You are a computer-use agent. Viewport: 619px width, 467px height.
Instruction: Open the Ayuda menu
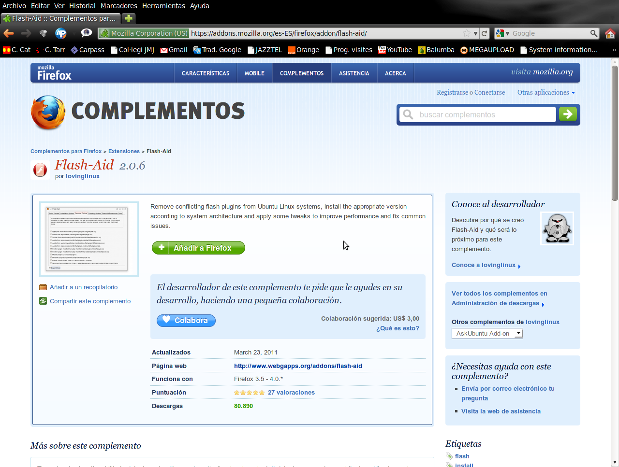pyautogui.click(x=199, y=6)
